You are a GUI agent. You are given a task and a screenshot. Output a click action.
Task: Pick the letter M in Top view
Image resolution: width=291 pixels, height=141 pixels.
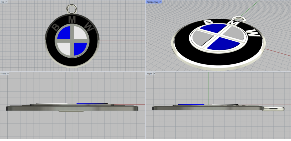72,20
